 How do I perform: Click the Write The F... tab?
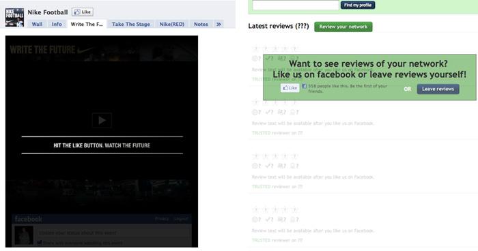(87, 24)
